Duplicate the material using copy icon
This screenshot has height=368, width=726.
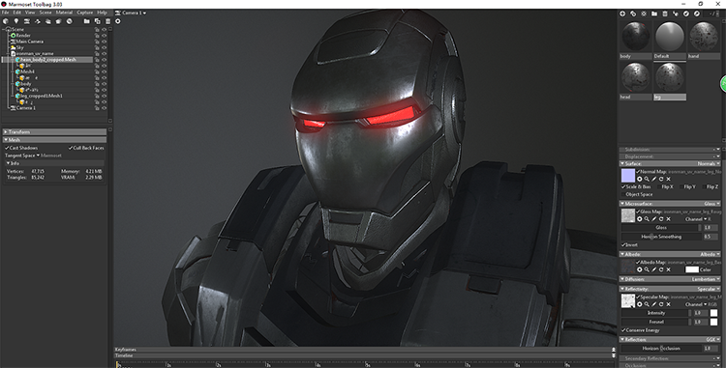point(633,14)
